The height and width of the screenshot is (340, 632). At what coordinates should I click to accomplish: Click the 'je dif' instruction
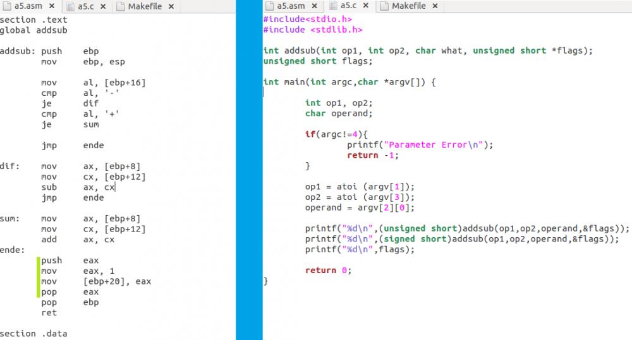(70, 103)
